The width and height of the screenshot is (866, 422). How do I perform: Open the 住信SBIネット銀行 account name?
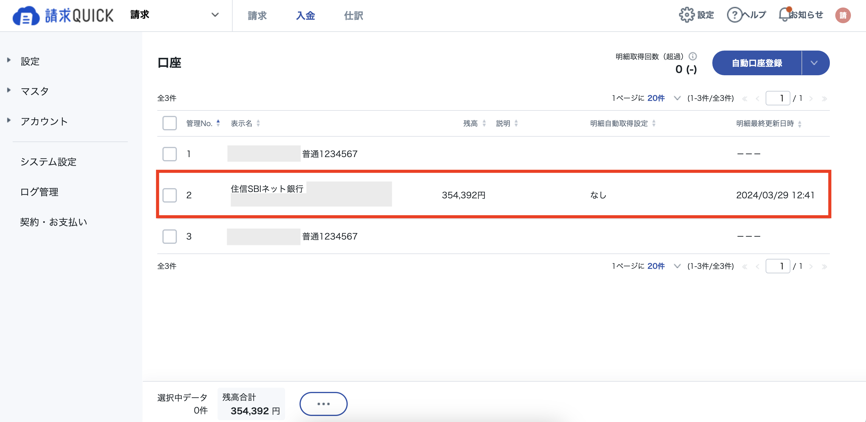267,189
